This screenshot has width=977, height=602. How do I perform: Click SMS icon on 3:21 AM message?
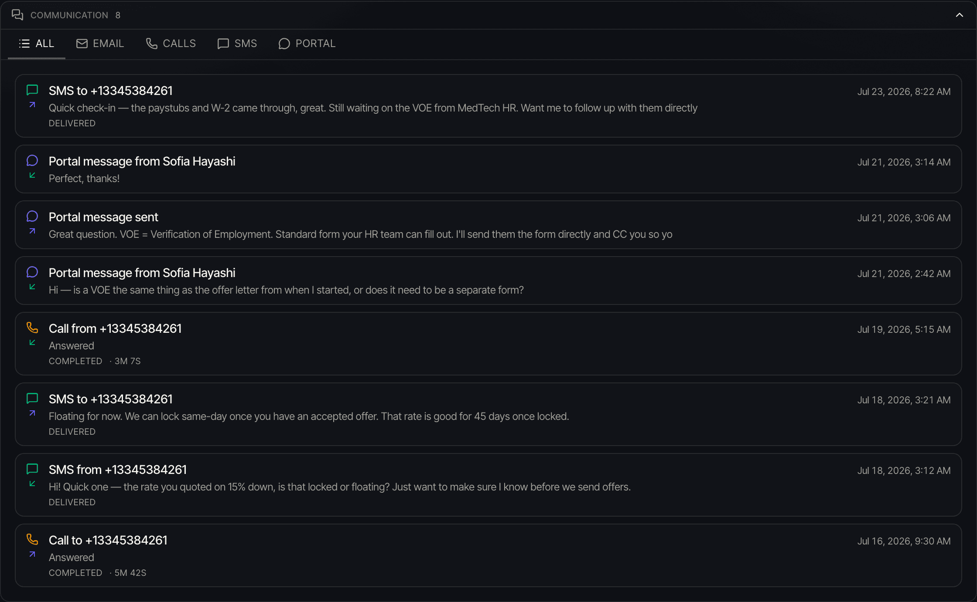[x=32, y=399]
